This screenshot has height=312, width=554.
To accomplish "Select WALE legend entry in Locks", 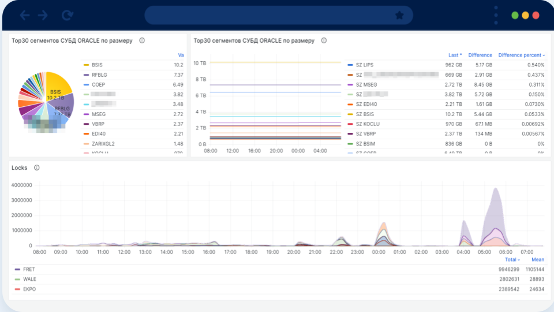I will [29, 279].
